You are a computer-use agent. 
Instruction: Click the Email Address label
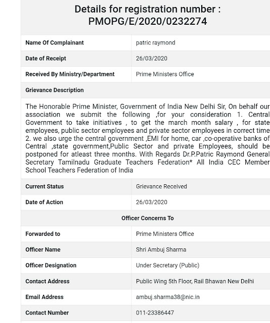(x=44, y=297)
